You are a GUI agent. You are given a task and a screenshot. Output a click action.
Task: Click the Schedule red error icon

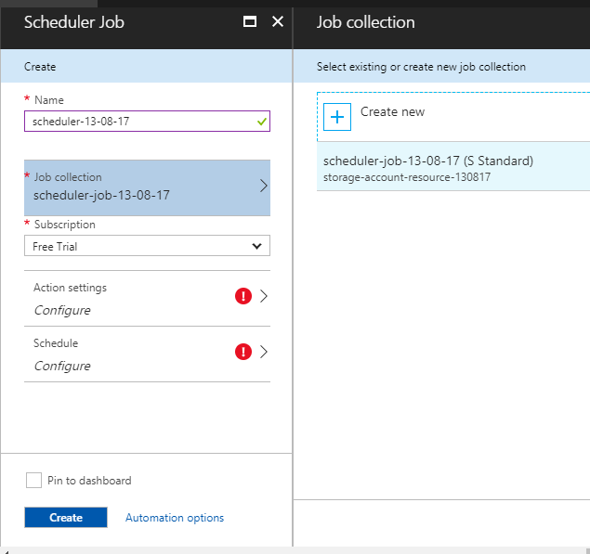pyautogui.click(x=243, y=352)
